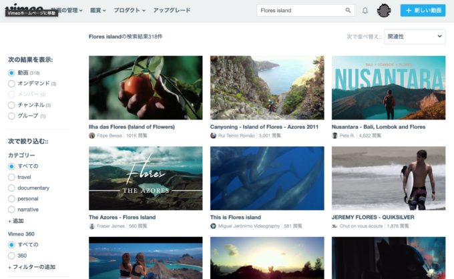Select the チャンネル radio button

click(x=11, y=105)
